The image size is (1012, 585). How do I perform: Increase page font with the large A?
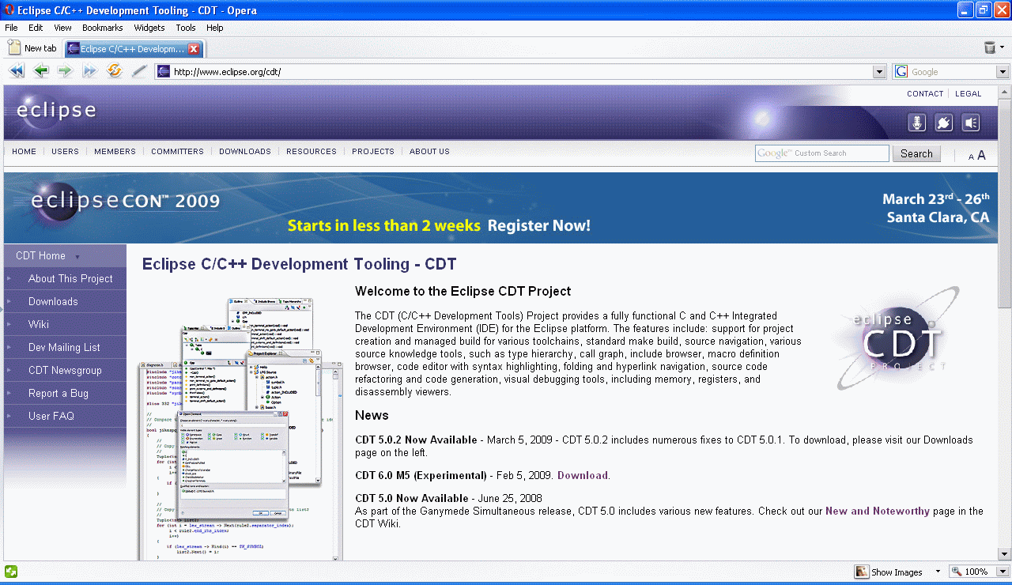pos(981,155)
